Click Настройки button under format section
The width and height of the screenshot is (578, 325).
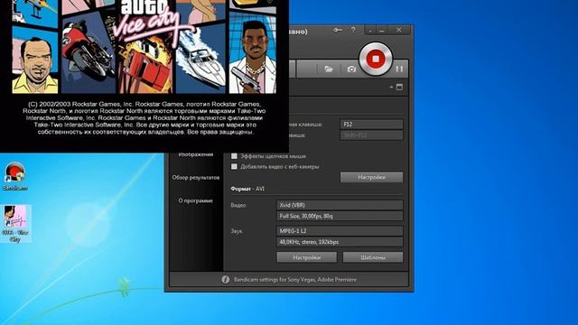[x=307, y=257]
